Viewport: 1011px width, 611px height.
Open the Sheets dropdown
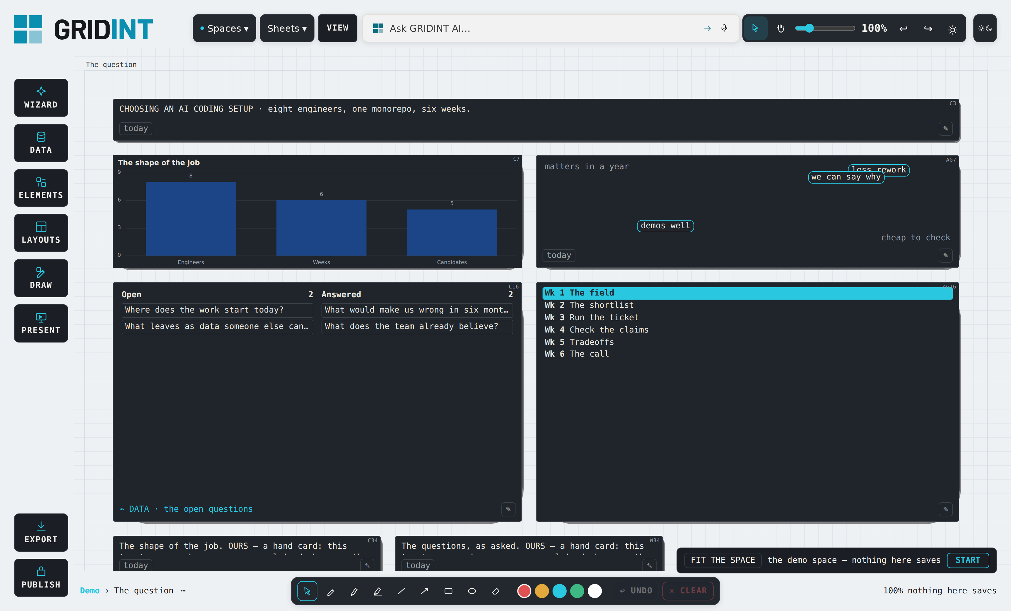point(287,28)
